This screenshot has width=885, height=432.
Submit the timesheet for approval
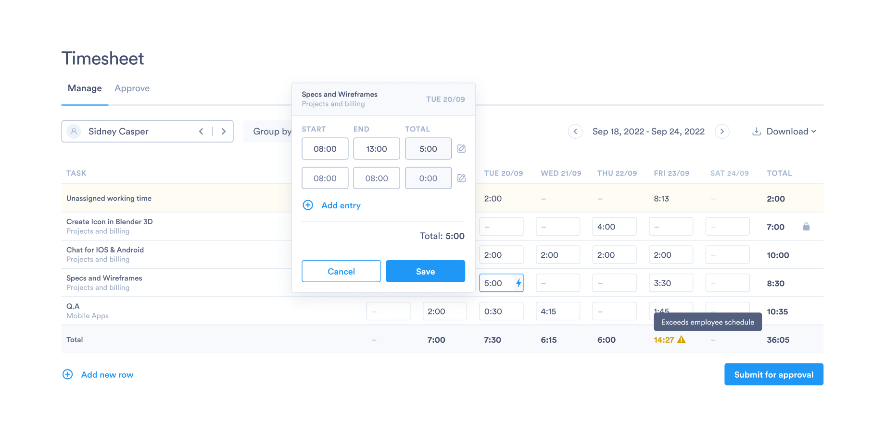773,374
